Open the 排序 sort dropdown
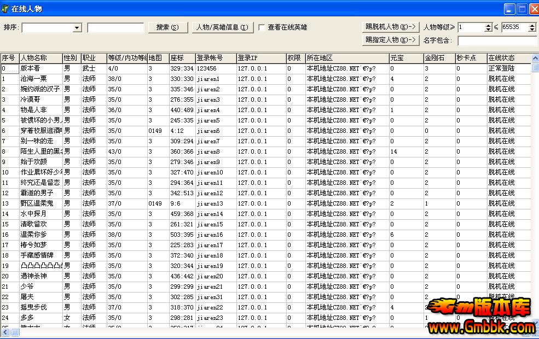This screenshot has width=539, height=339. pos(76,27)
